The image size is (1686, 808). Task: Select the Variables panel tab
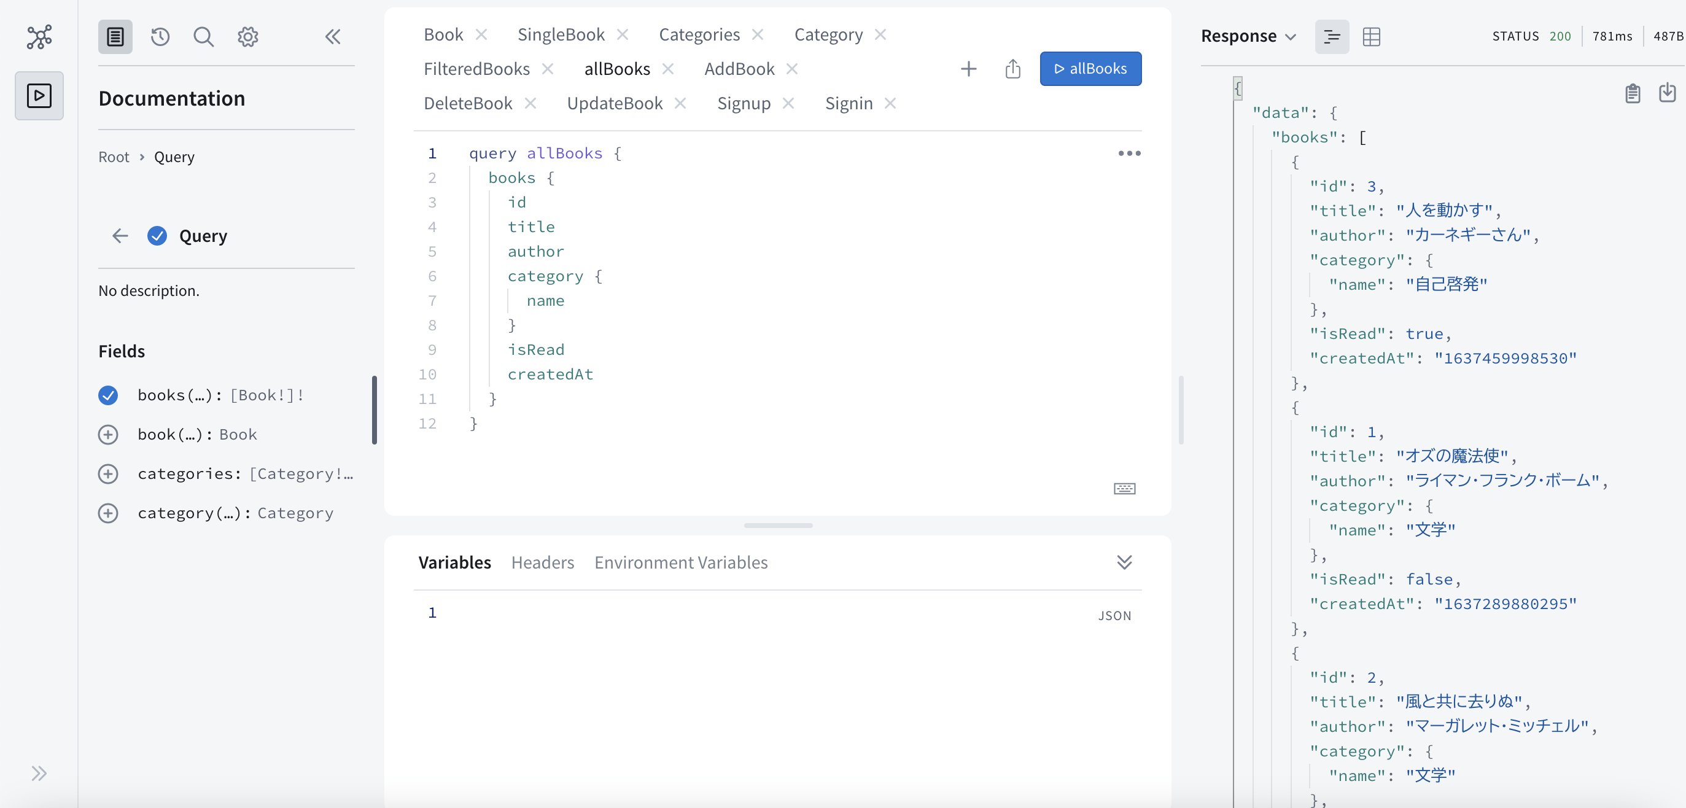[x=454, y=562]
